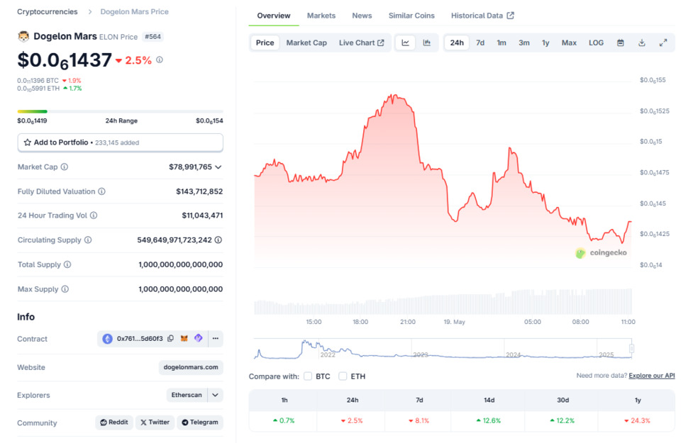
Task: Click the Explore our API link
Action: pos(652,376)
